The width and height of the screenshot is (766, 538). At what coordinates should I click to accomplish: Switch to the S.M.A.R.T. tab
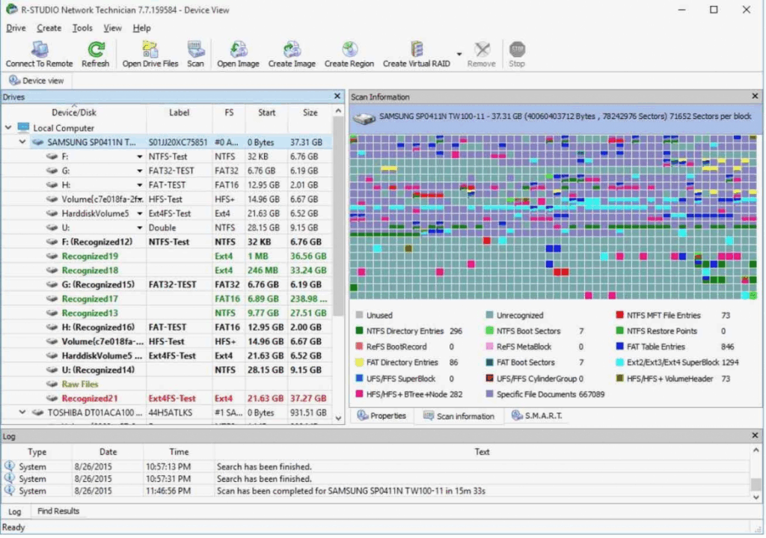point(537,416)
